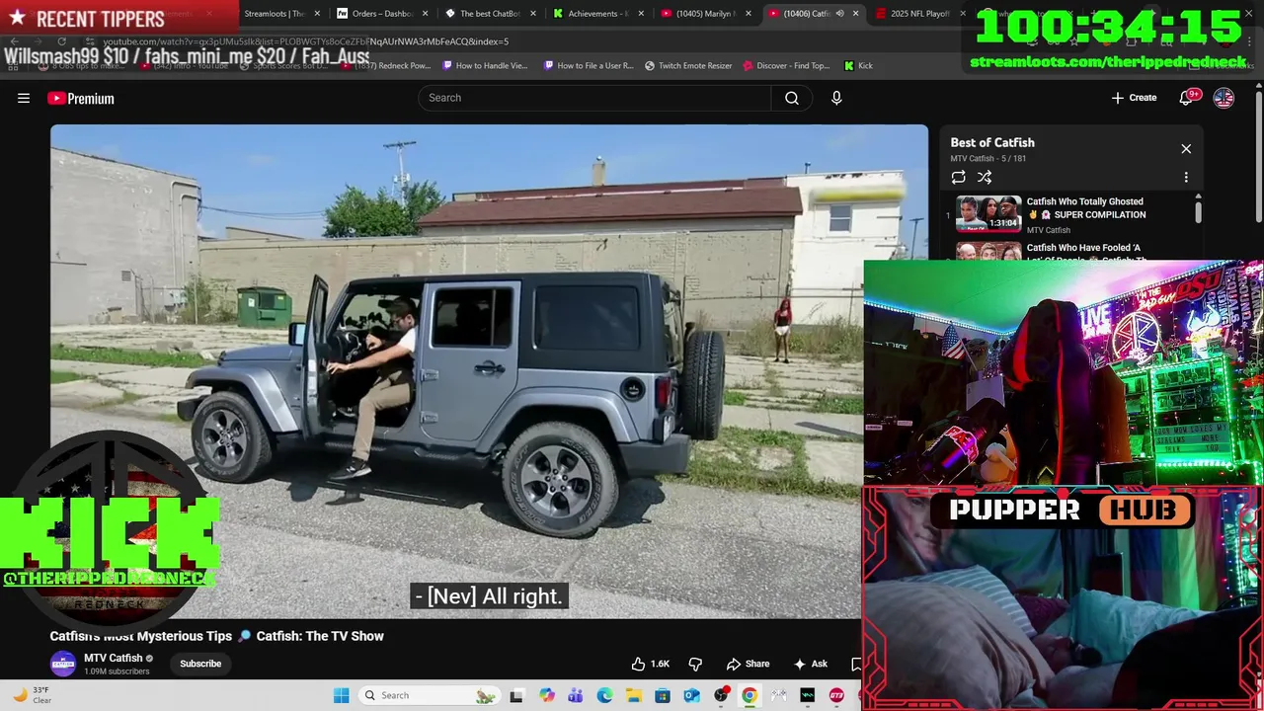Open the Twitch Emote Resizer bookmark
The height and width of the screenshot is (711, 1264).
(688, 65)
